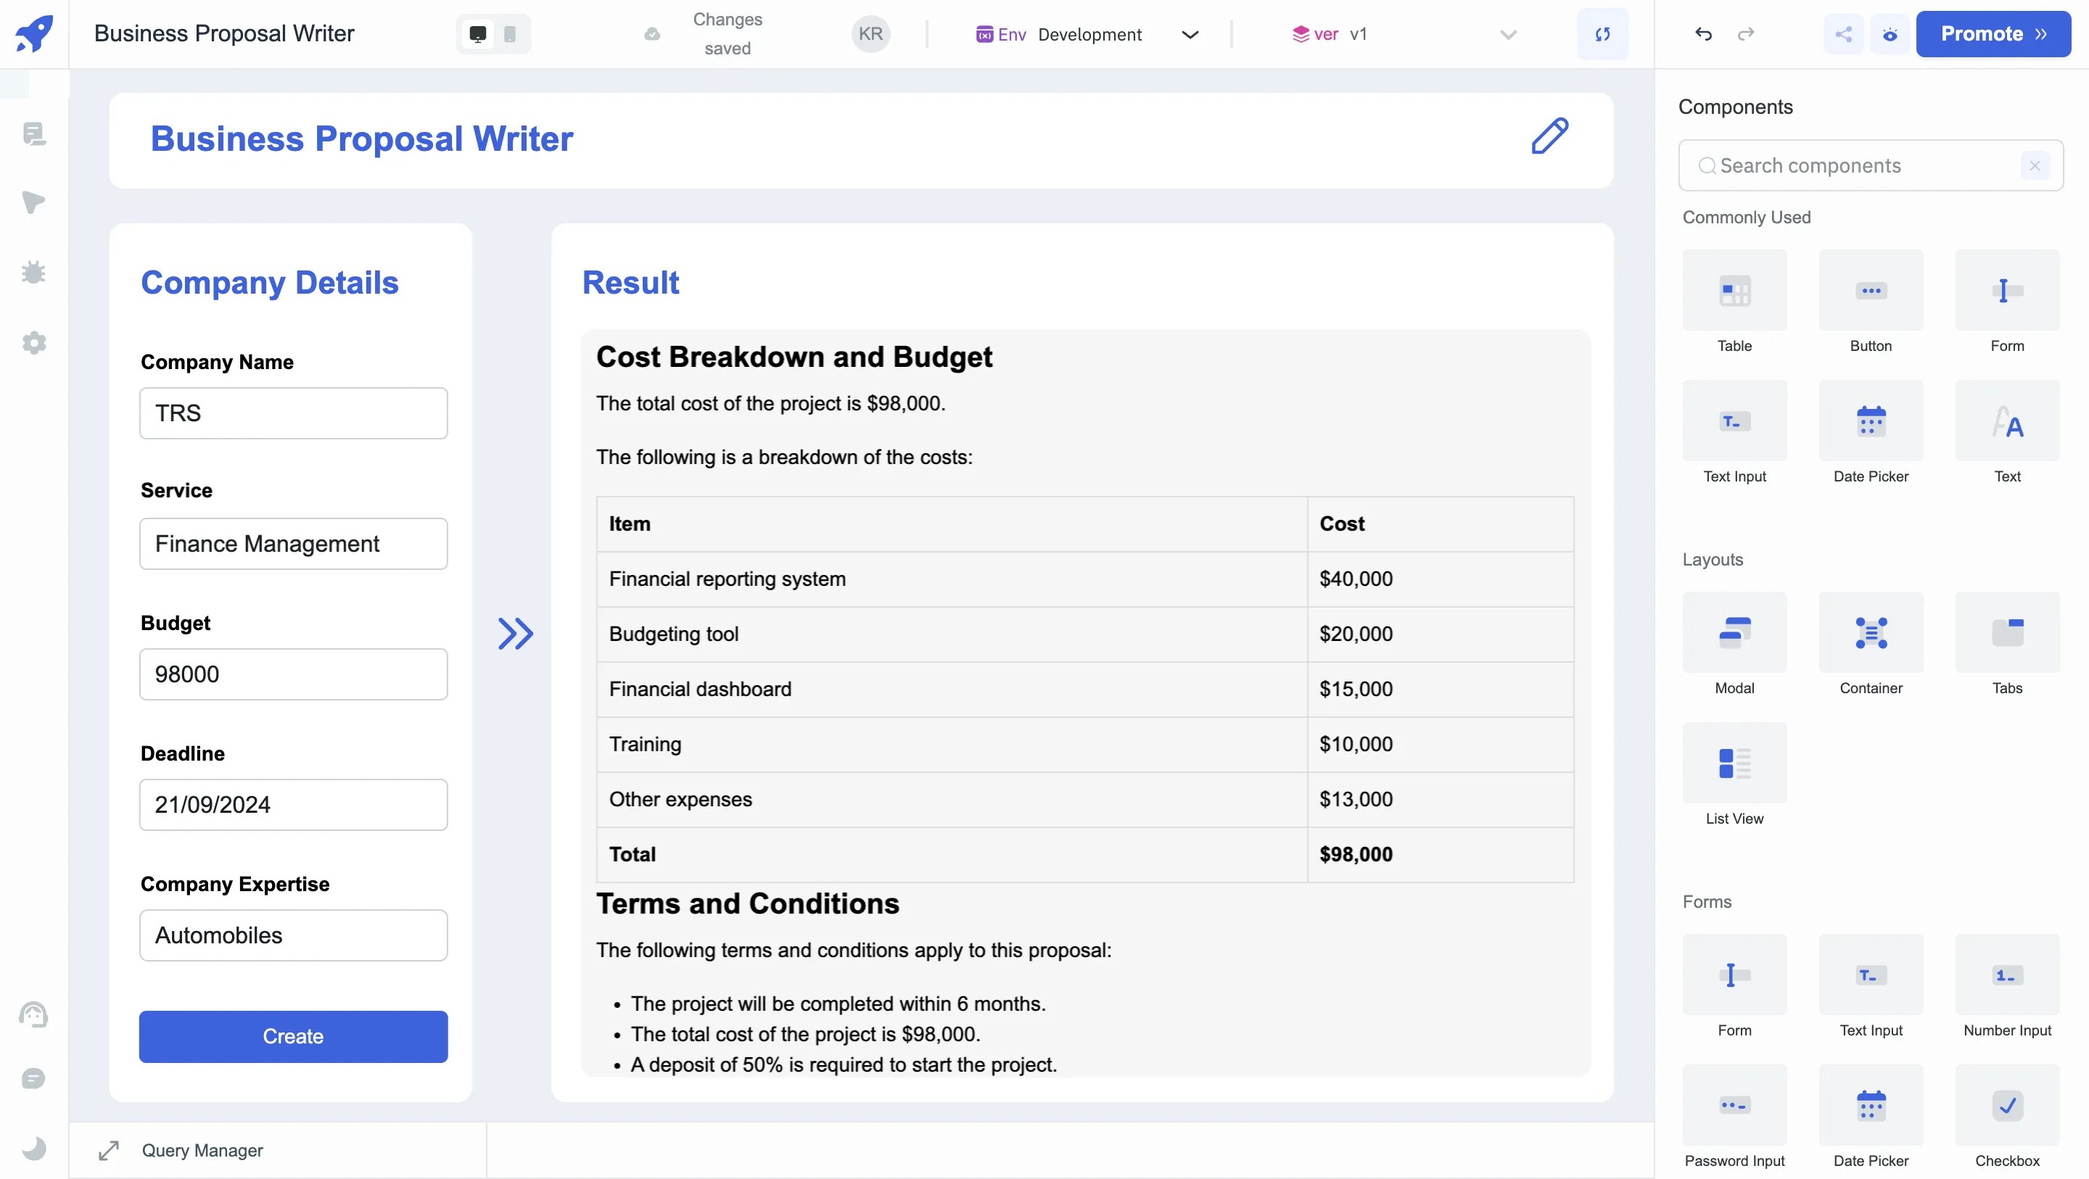Toggle dark mode with the moon icon
The image size is (2089, 1179).
coord(33,1149)
